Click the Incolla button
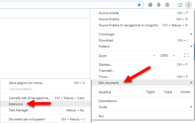The width and height of the screenshot is (195, 123). tap(185, 92)
